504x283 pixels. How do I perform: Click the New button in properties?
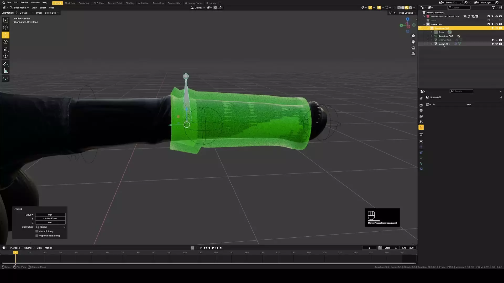coord(469,105)
